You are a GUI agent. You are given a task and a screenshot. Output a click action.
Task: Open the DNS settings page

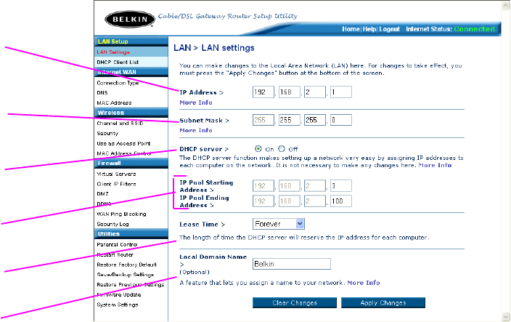[x=102, y=92]
